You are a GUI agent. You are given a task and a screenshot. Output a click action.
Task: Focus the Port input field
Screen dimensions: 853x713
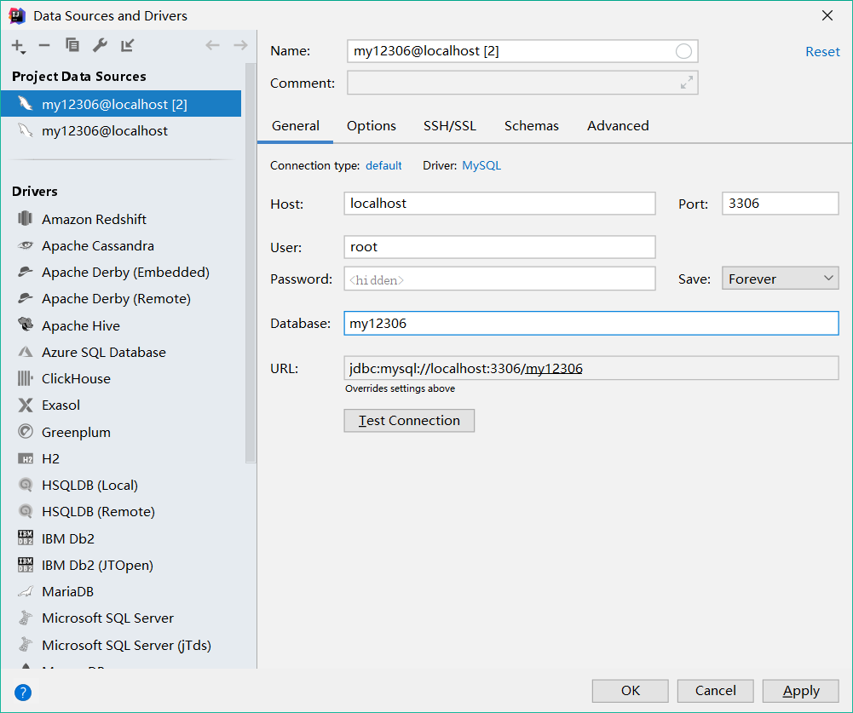780,204
